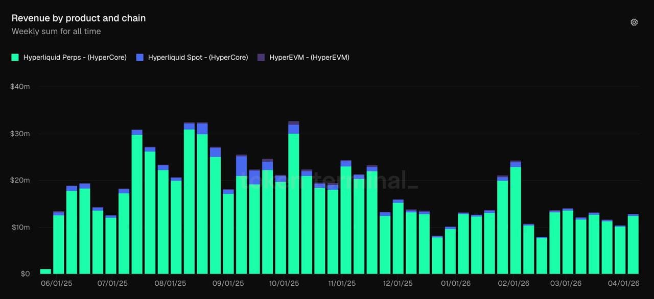Viewport: 654px width, 299px height.
Task: Click the Hyperliquid Spot - (HyperCore) legend label
Action: 198,58
